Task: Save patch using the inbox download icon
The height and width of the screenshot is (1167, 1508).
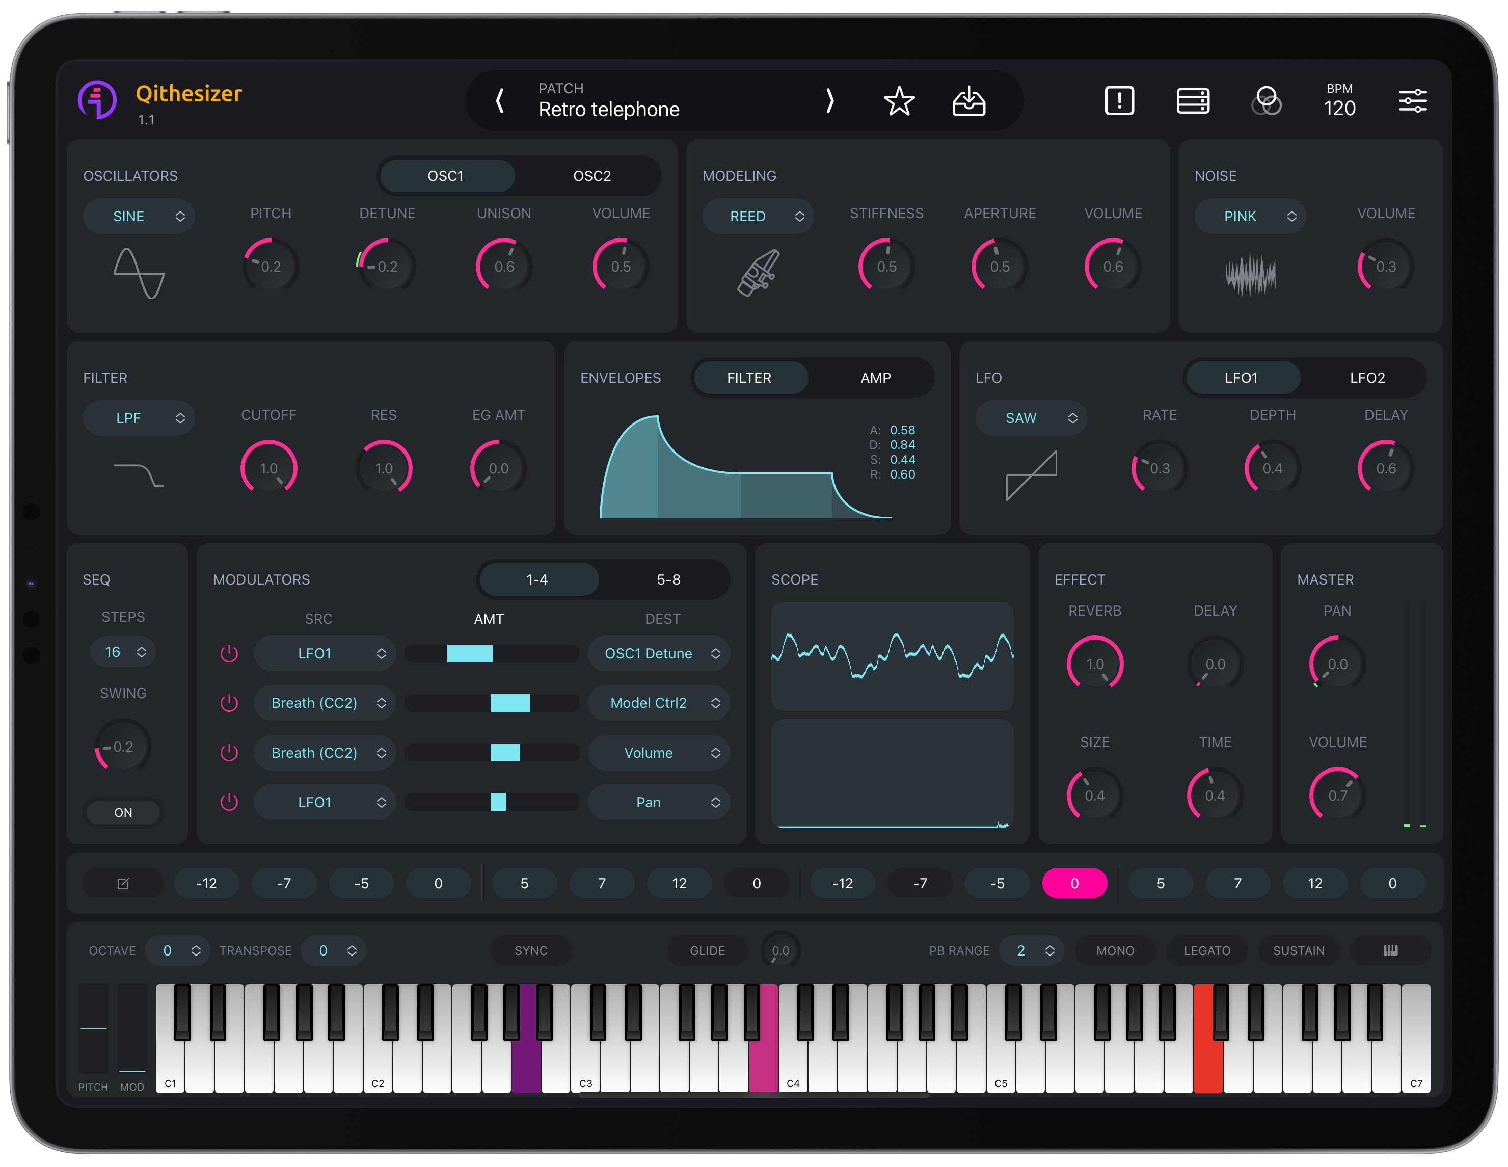Action: [969, 101]
